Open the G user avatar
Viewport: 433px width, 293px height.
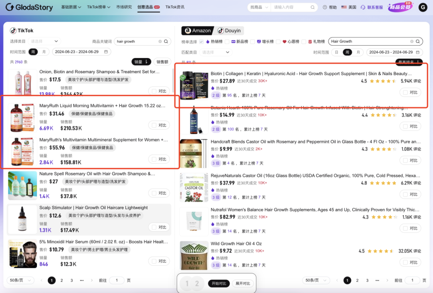423,7
